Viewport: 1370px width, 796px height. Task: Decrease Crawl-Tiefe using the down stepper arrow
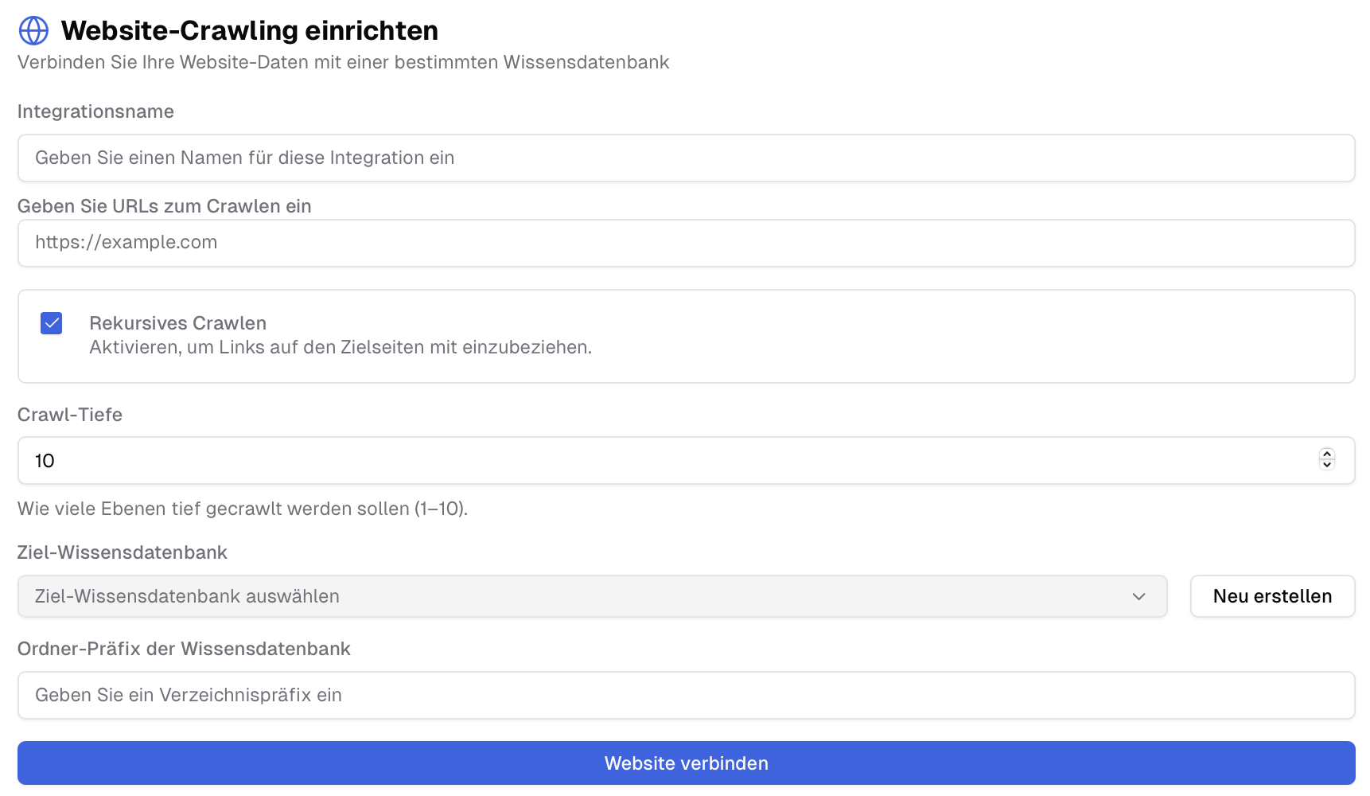[1325, 466]
